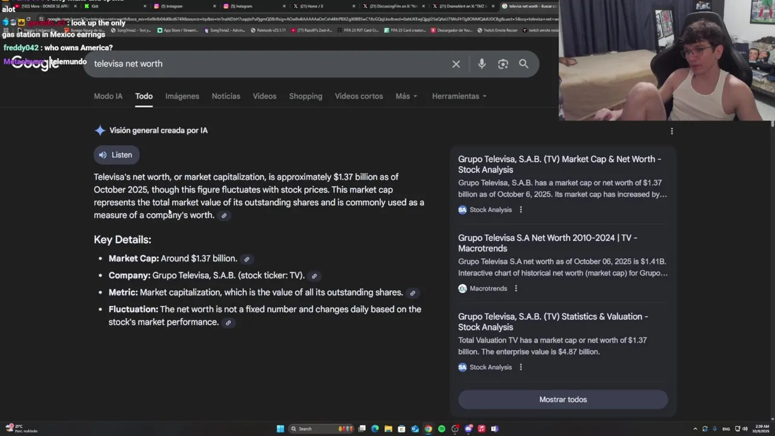Screen dimensions: 775x436
Task: Select the 'Videos' results tab
Action: tap(265, 96)
